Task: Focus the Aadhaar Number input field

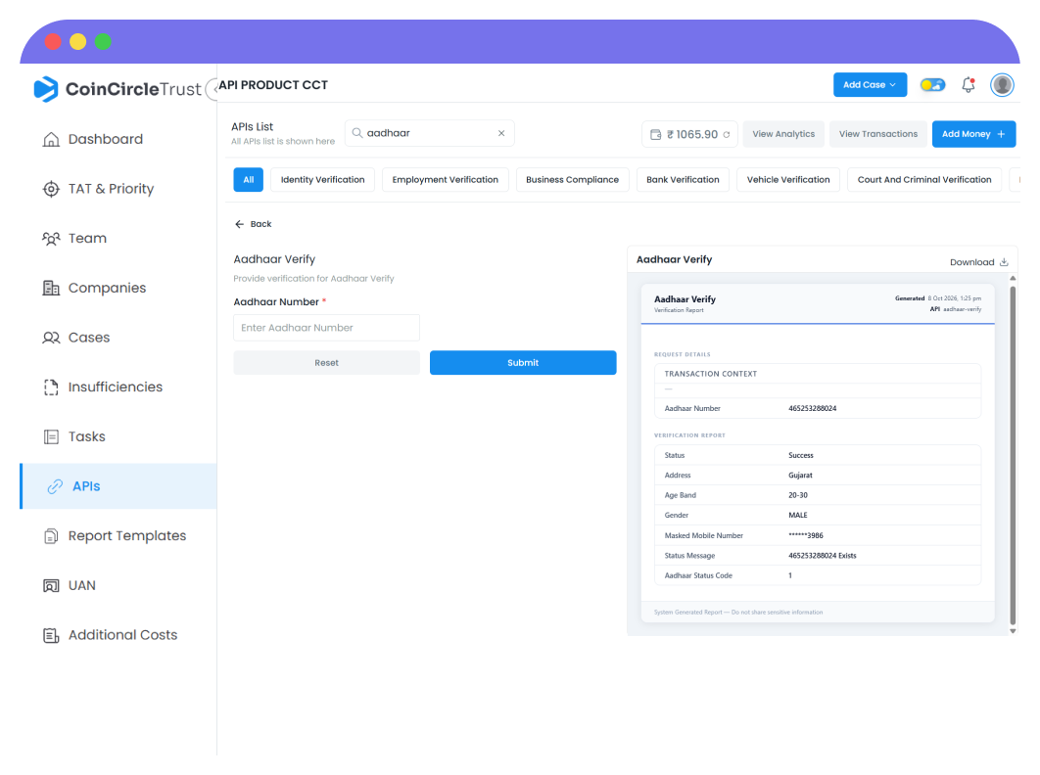Action: (x=326, y=328)
